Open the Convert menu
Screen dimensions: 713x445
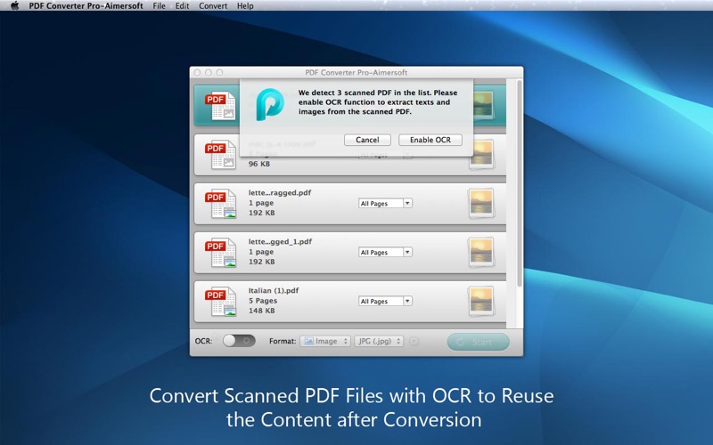click(x=213, y=6)
